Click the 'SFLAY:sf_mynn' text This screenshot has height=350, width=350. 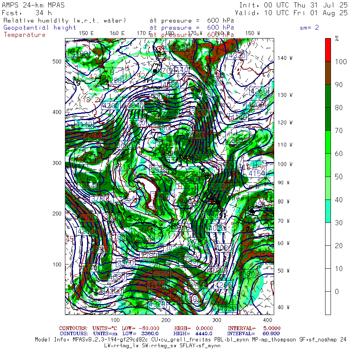click(200, 346)
